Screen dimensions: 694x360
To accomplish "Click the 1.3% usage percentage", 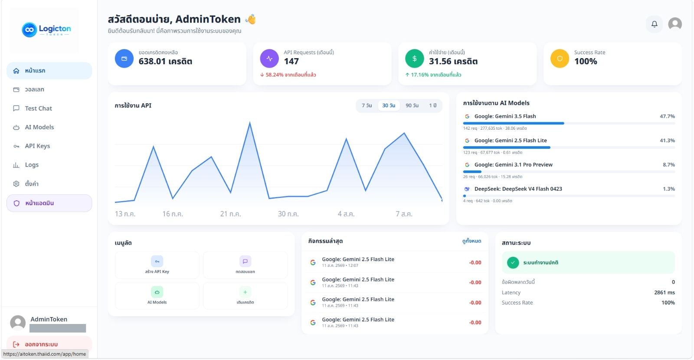I will point(669,189).
